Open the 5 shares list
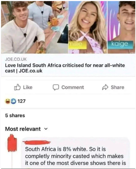The width and height of the screenshot is (136, 169). 15,115
